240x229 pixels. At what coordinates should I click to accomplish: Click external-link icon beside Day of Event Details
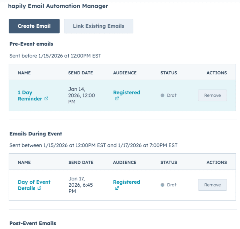click(x=39, y=188)
